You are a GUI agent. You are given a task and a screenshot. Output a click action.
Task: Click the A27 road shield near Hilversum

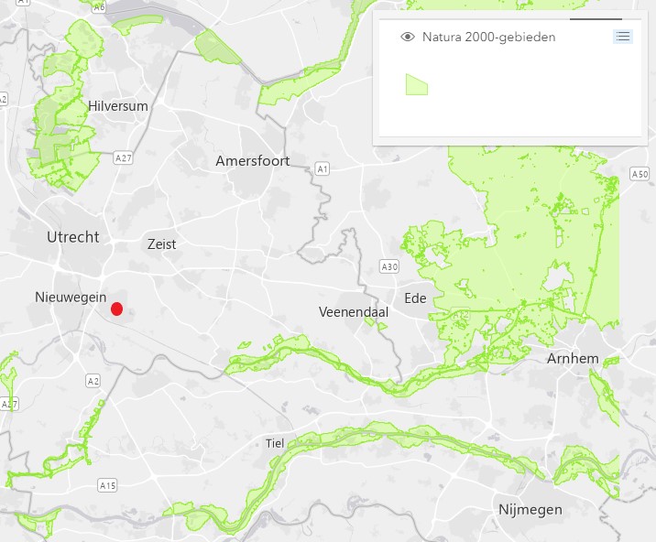click(x=124, y=158)
